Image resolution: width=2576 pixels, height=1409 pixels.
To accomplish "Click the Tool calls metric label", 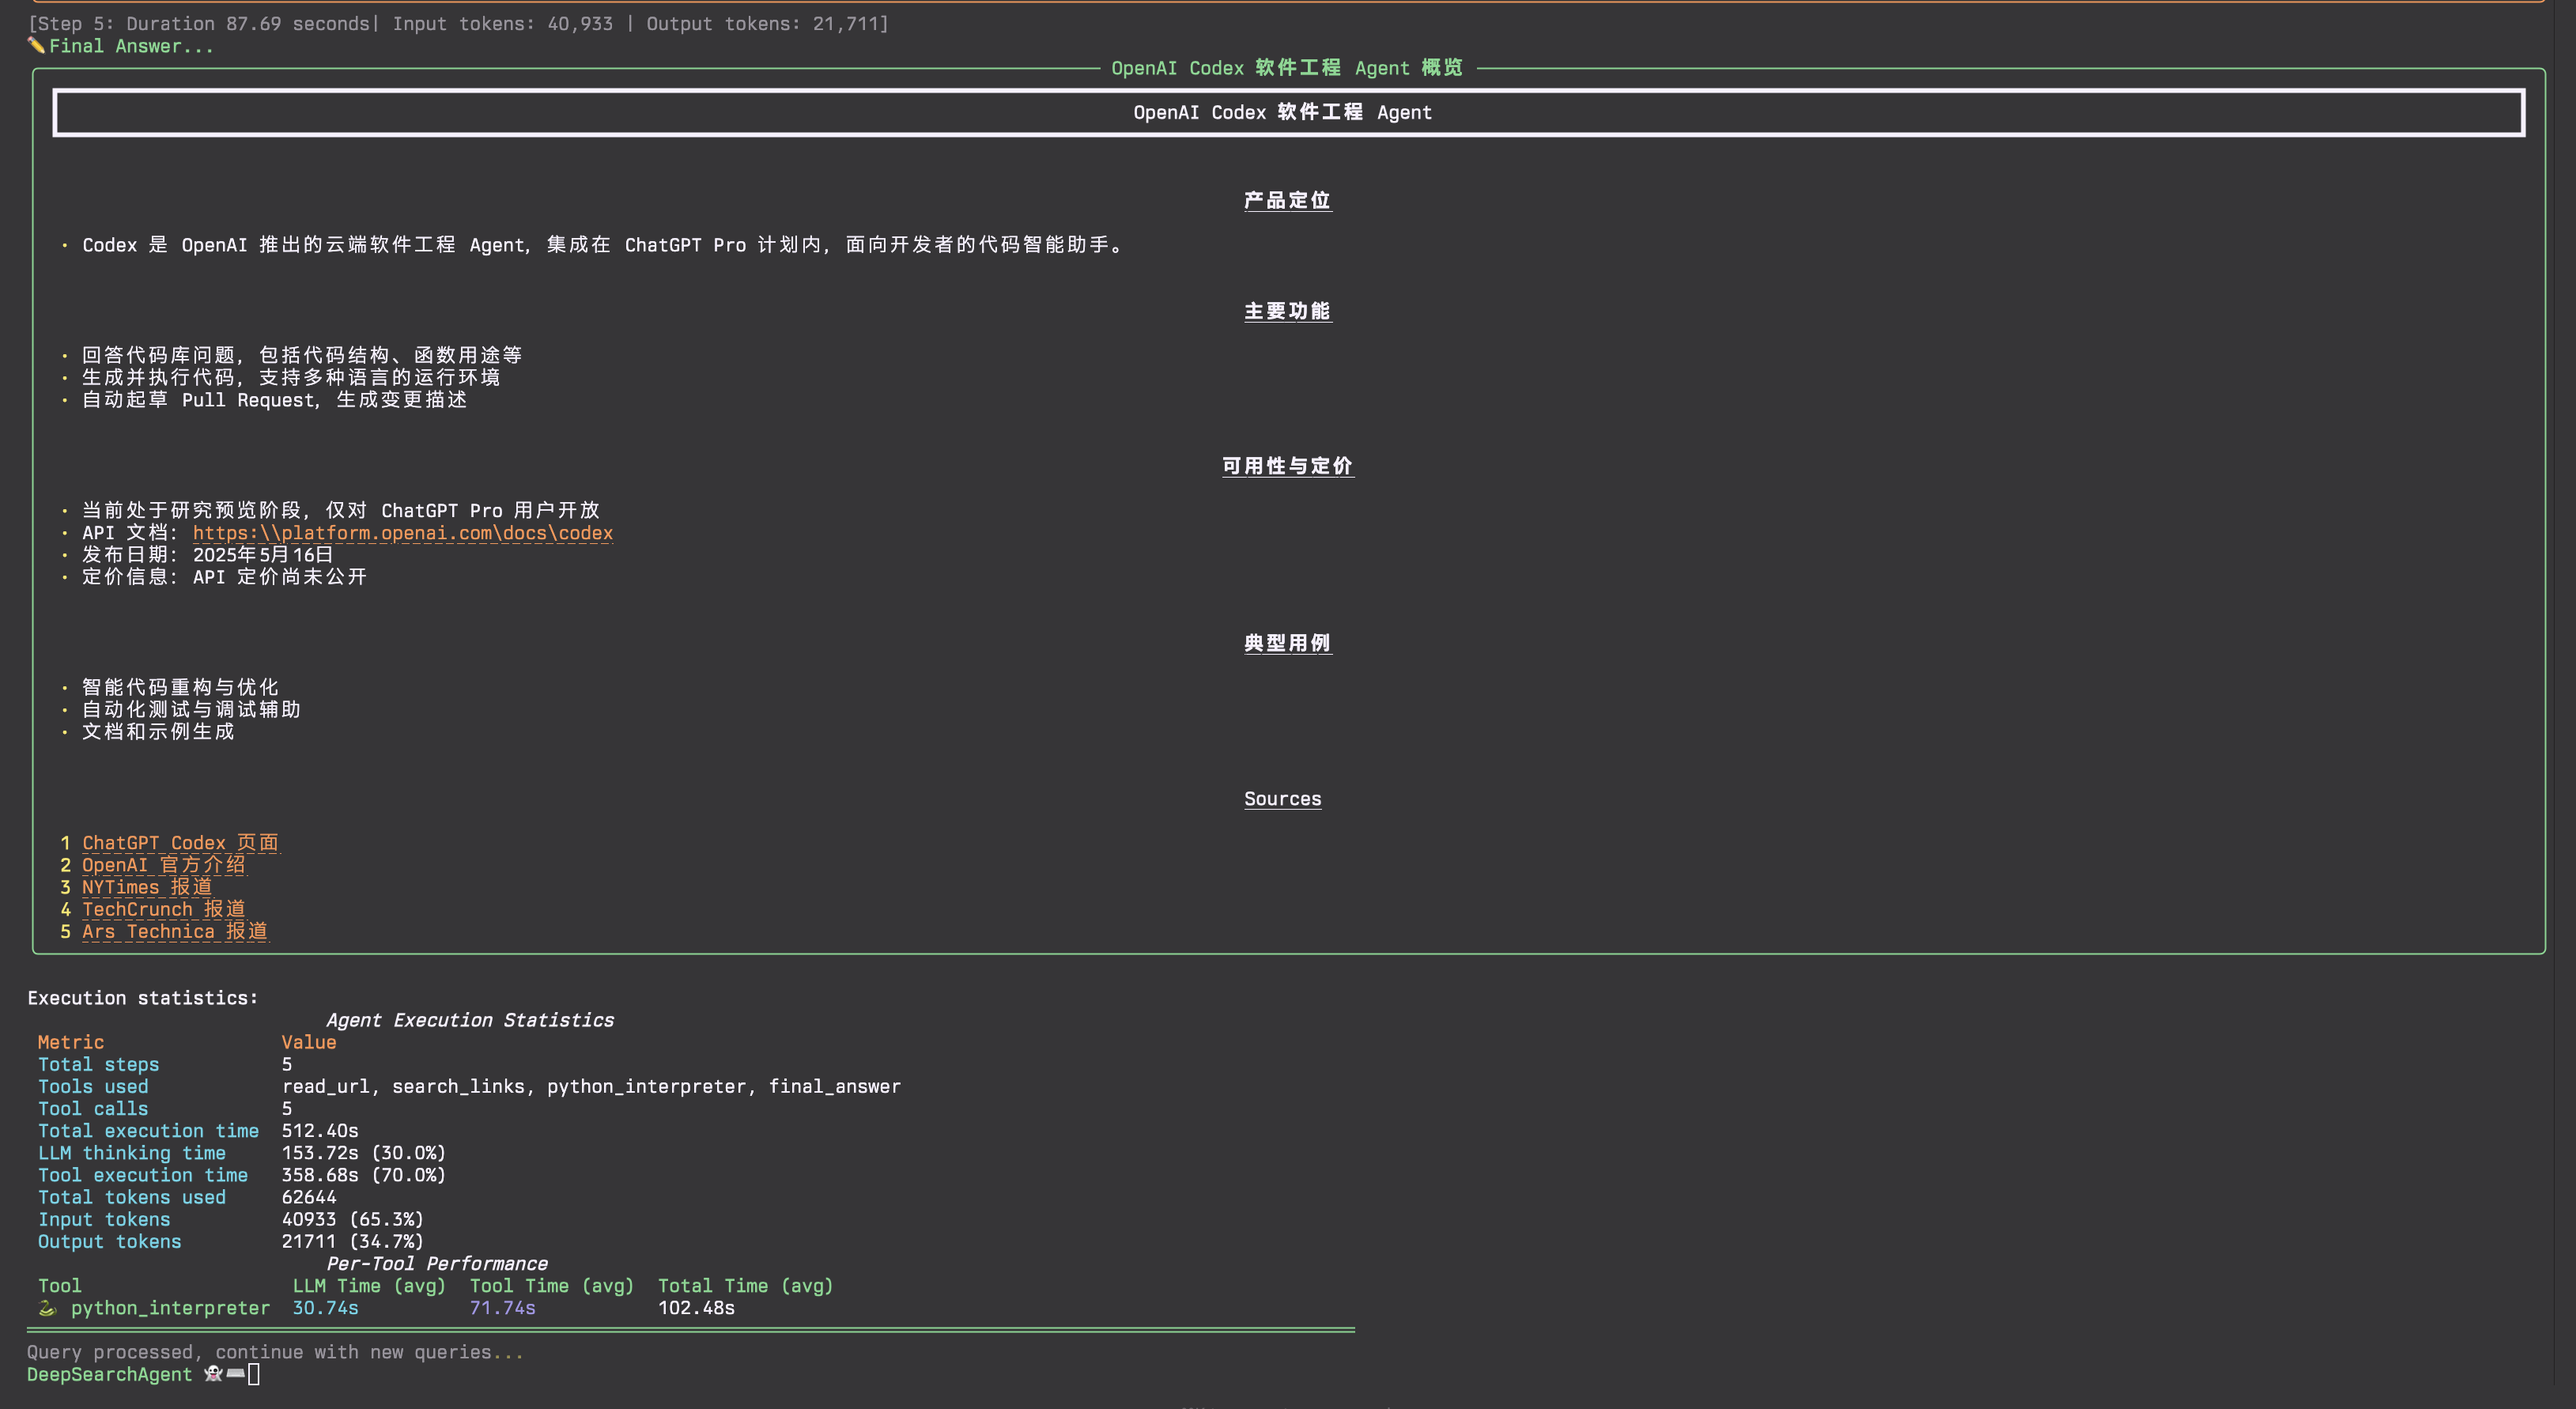I will point(93,1109).
